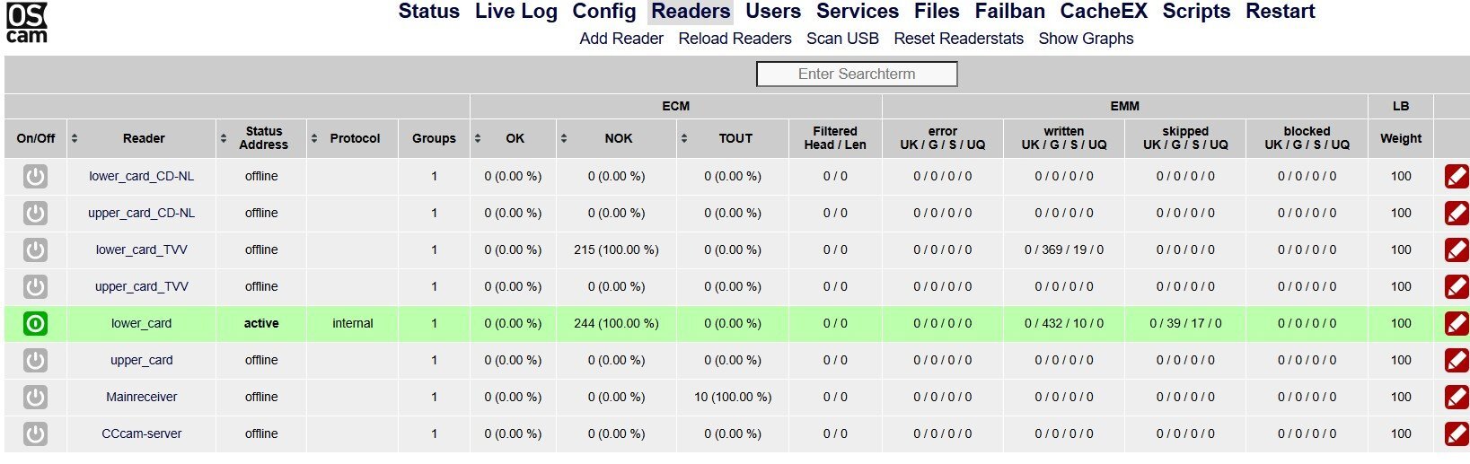Open the CCcam-server reader name link
The height and width of the screenshot is (464, 1470).
(x=142, y=433)
